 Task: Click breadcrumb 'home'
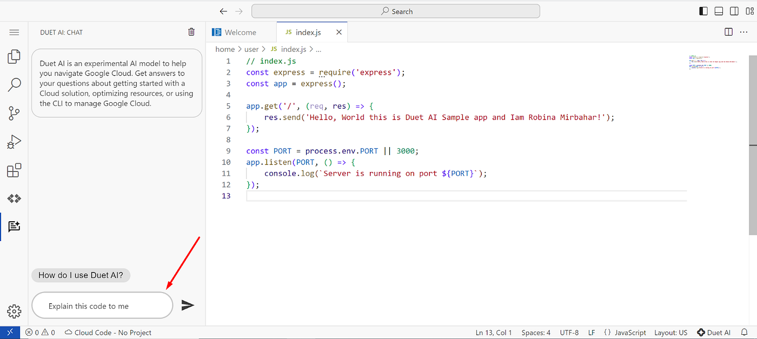[x=225, y=49]
